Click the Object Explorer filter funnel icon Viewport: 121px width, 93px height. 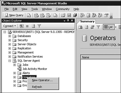click(x=39, y=26)
